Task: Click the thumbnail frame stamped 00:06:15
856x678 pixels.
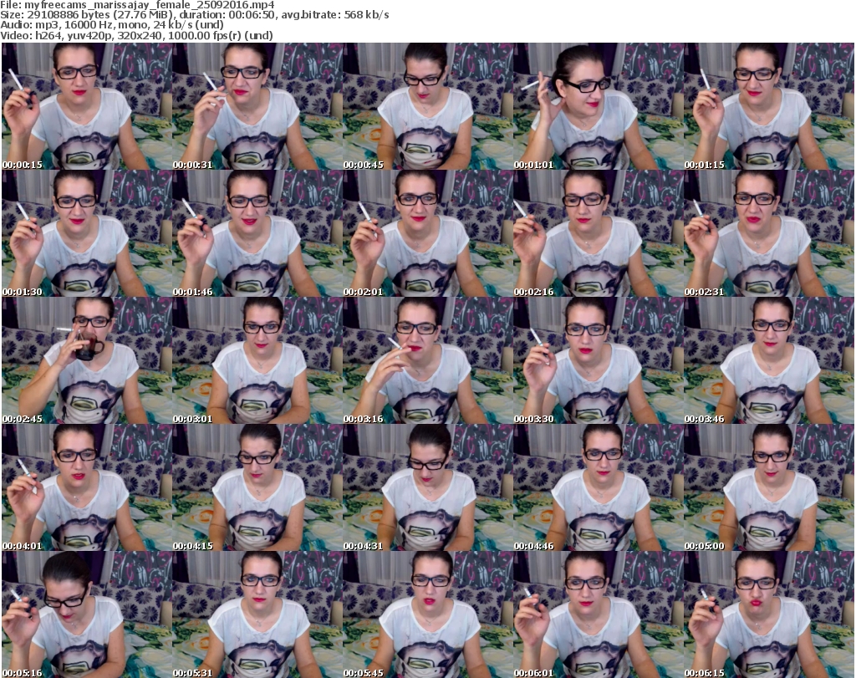Action: pos(769,614)
